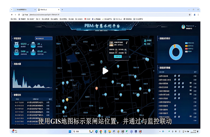Open the PBM Cloud bookmark in the bookmarks bar

[x=118, y=19]
